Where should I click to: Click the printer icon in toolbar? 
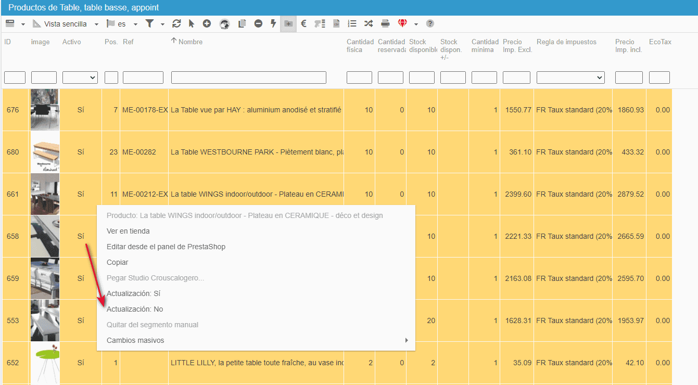coord(385,24)
